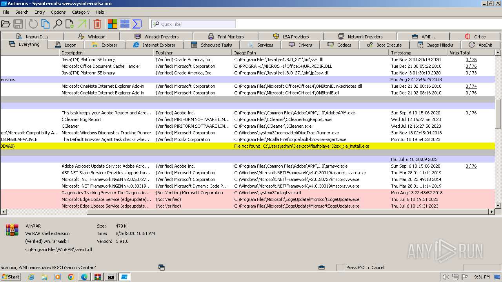This screenshot has width=502, height=282.
Task: Open the Options menu
Action: [58, 12]
